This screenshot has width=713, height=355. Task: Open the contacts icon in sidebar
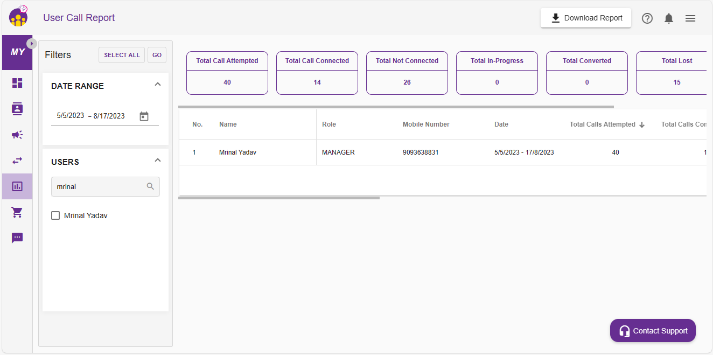coord(17,109)
